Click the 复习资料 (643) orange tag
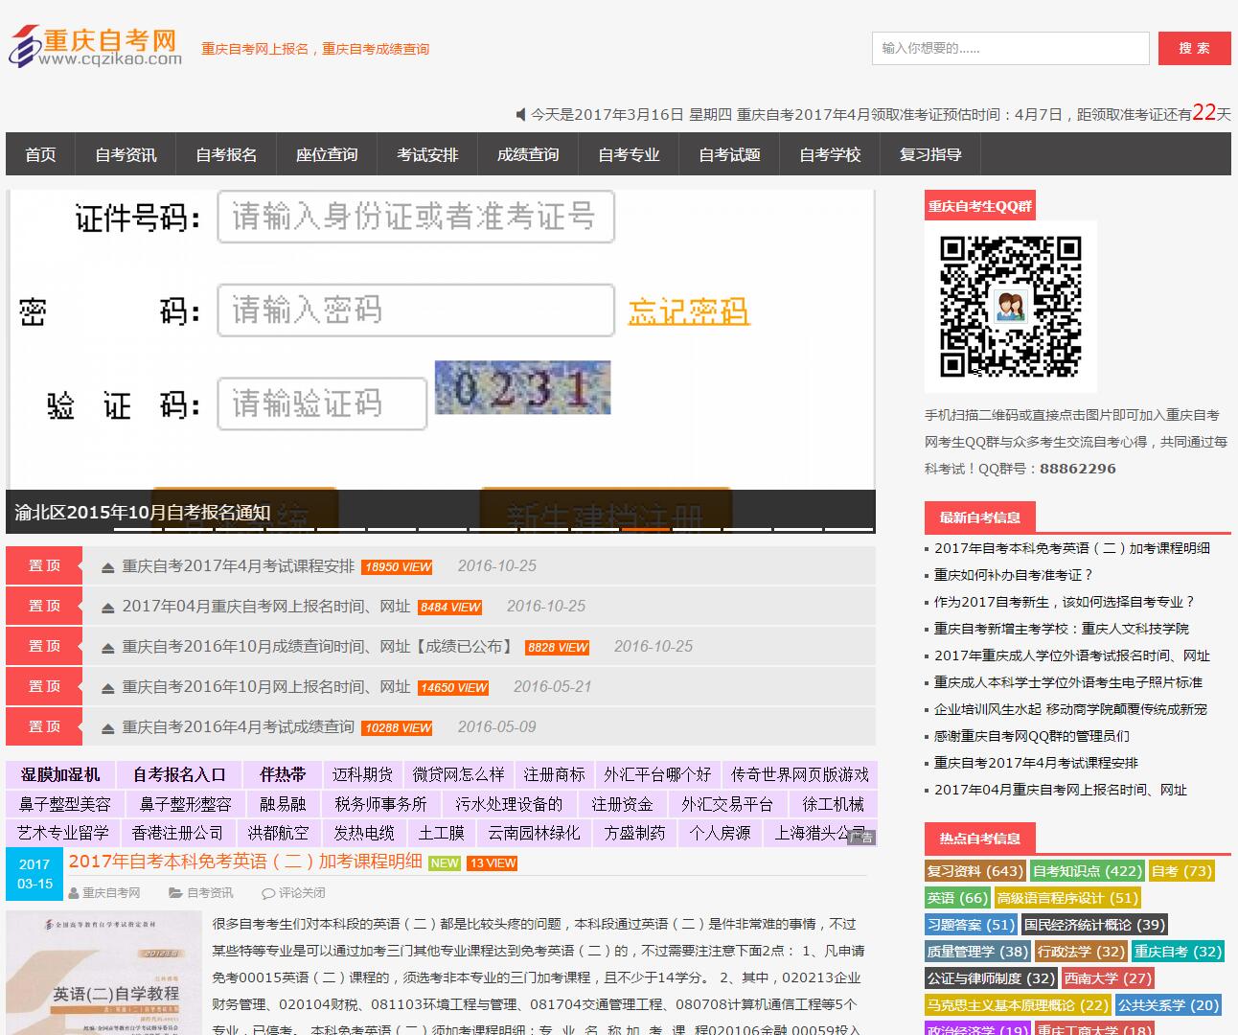 [x=974, y=871]
